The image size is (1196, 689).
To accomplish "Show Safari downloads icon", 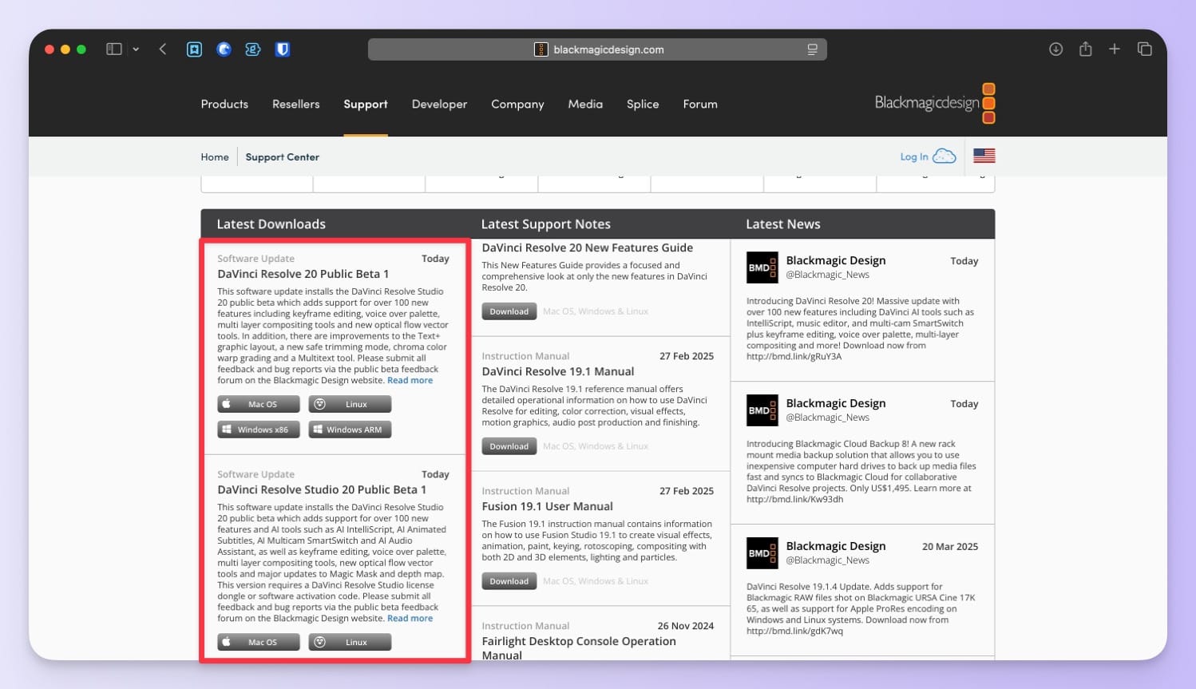I will [x=1055, y=49].
